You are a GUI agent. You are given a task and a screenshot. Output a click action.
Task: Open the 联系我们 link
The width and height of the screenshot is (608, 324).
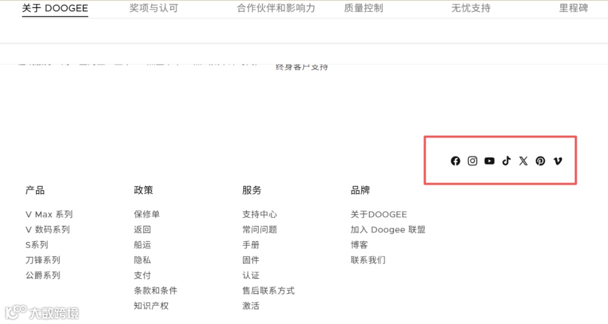[x=368, y=260]
